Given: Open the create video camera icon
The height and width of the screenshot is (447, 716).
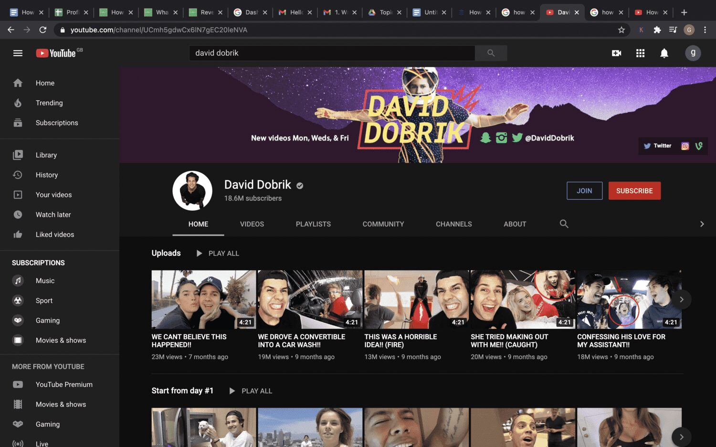Looking at the screenshot, I should click(616, 53).
